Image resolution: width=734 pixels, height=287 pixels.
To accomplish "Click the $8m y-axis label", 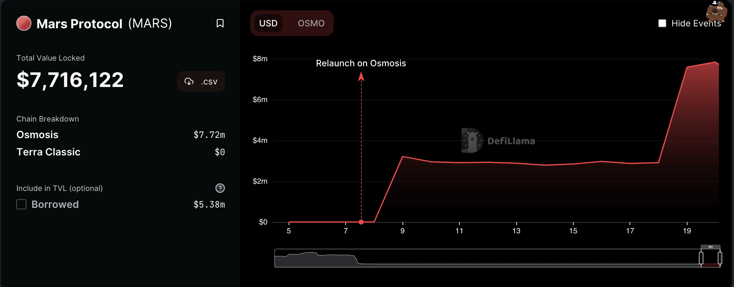I will [260, 59].
